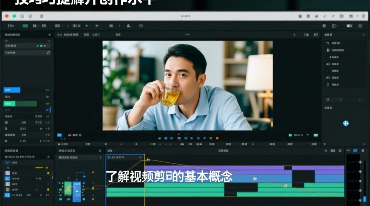Click the green node in the node graph
The image size is (370, 206).
(x=68, y=188)
